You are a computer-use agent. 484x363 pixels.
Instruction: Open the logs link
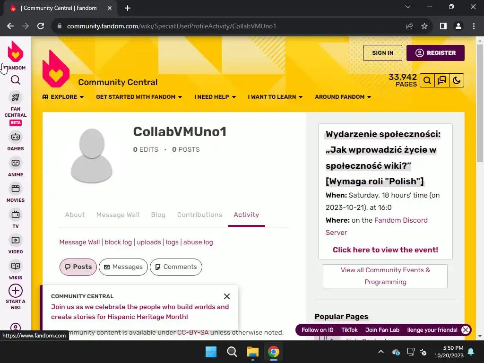click(172, 242)
